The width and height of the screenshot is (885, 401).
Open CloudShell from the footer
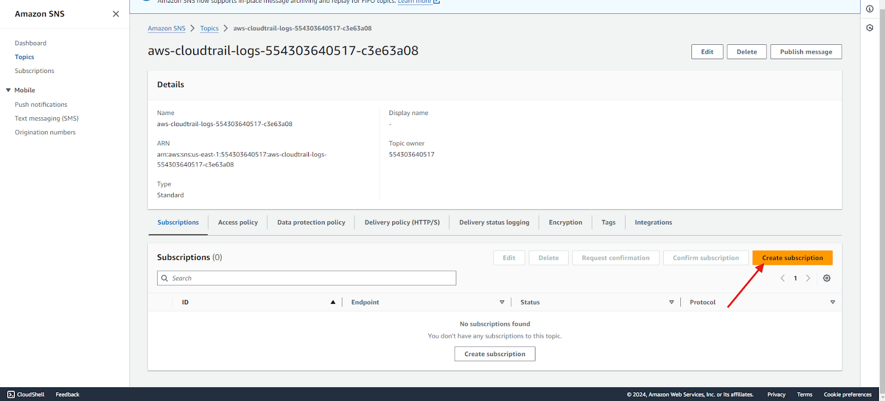(26, 394)
